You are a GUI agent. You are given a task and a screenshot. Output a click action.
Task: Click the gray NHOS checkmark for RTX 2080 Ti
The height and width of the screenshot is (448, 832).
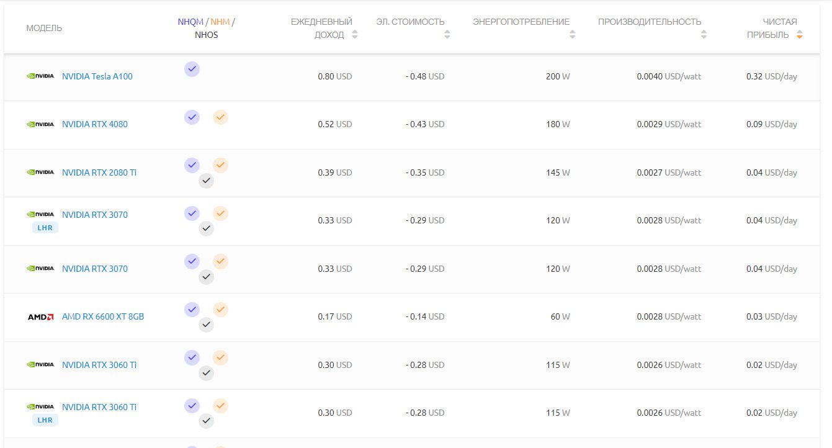(207, 181)
